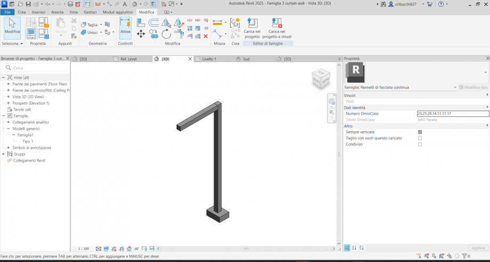
Task: Click the shopping cart icon in title bar
Action: tap(430, 4)
